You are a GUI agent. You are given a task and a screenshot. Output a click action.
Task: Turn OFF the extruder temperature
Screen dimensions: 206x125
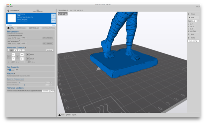coord(44,38)
